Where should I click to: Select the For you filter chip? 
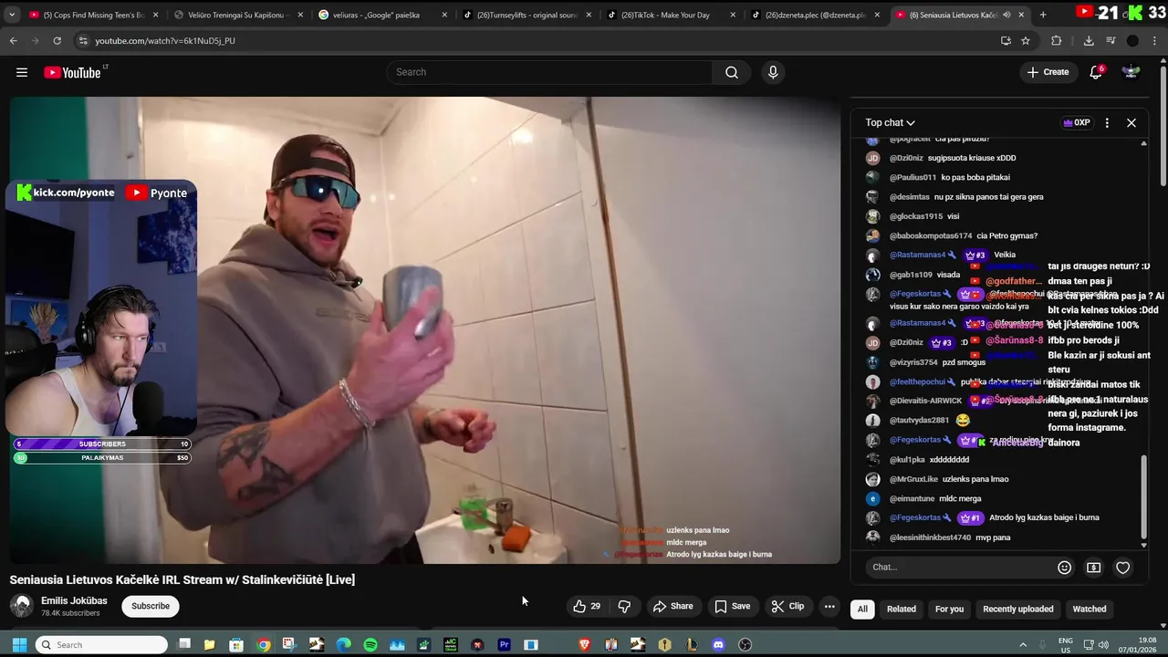(949, 609)
